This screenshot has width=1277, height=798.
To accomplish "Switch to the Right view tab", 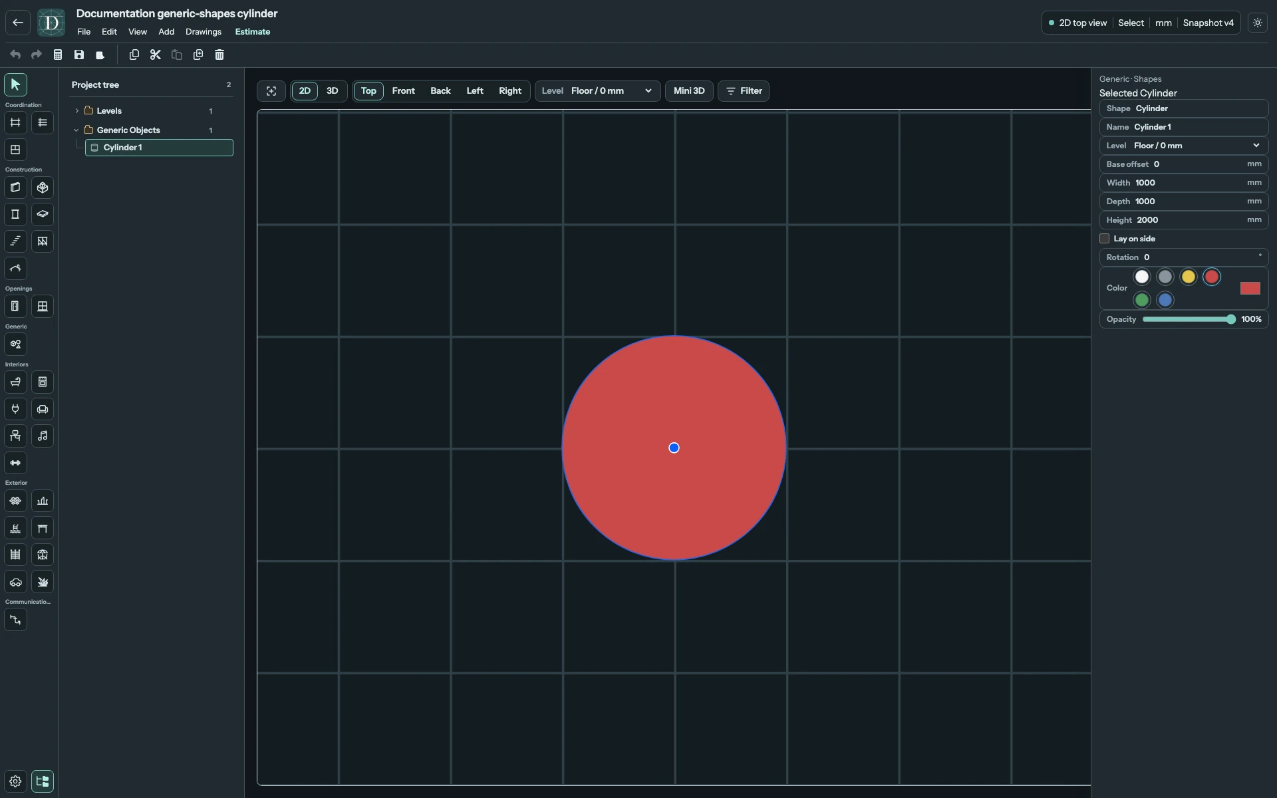I will (x=510, y=91).
